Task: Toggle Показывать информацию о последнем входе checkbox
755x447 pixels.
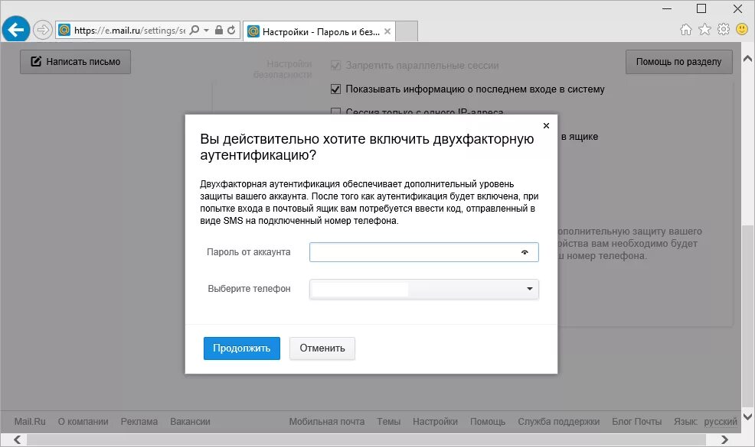Action: [x=335, y=89]
